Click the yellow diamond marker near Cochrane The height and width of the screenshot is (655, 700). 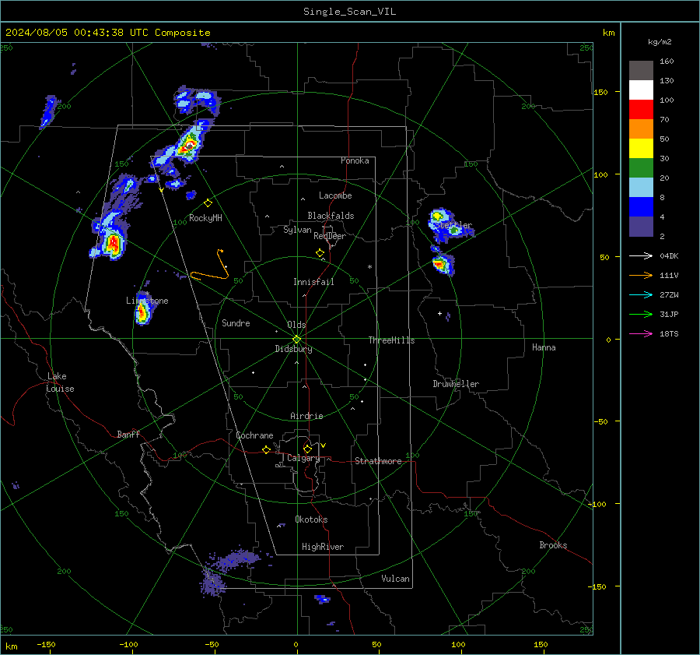[267, 450]
